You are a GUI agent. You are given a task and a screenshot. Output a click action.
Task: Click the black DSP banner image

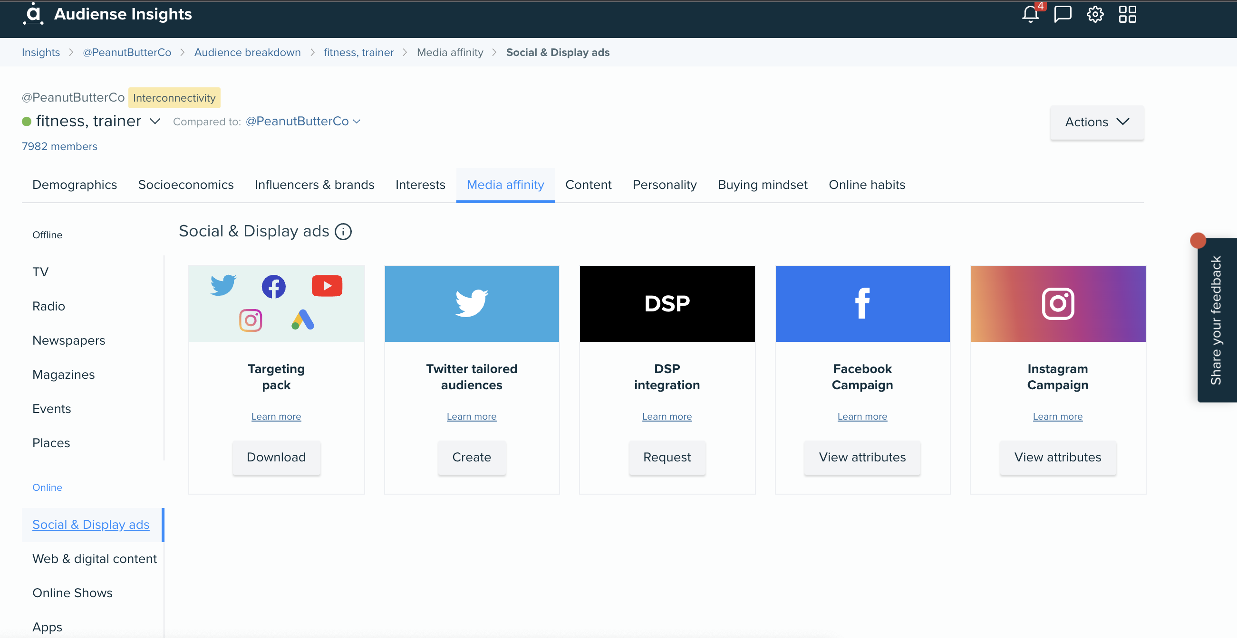pyautogui.click(x=667, y=303)
